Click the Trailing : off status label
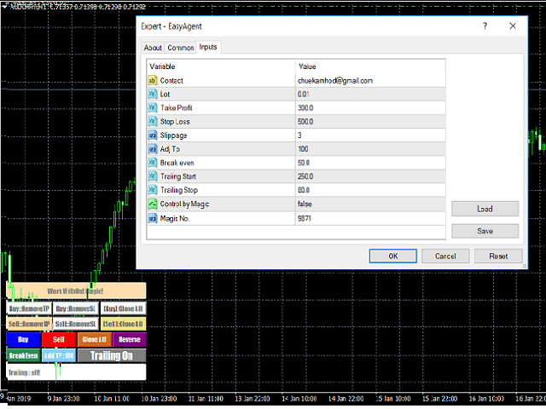Image resolution: width=546 pixels, height=409 pixels. click(x=24, y=372)
